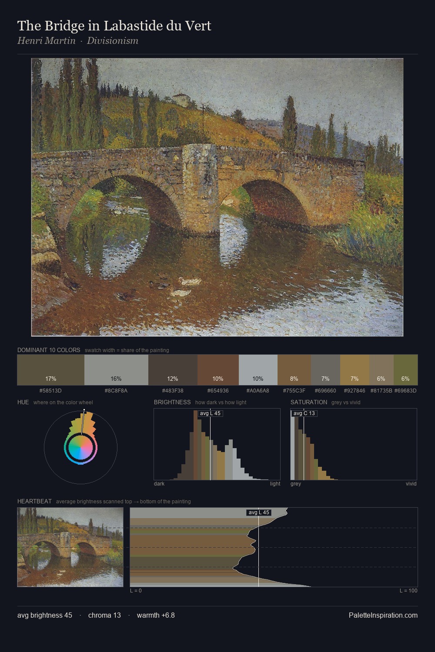This screenshot has width=435, height=652.
Task: Click hex code #58513D label
Action: 50,390
